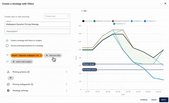169x103 pixels.
Task: Click the Pricing safeguards prohibit icon
Action: [8, 84]
